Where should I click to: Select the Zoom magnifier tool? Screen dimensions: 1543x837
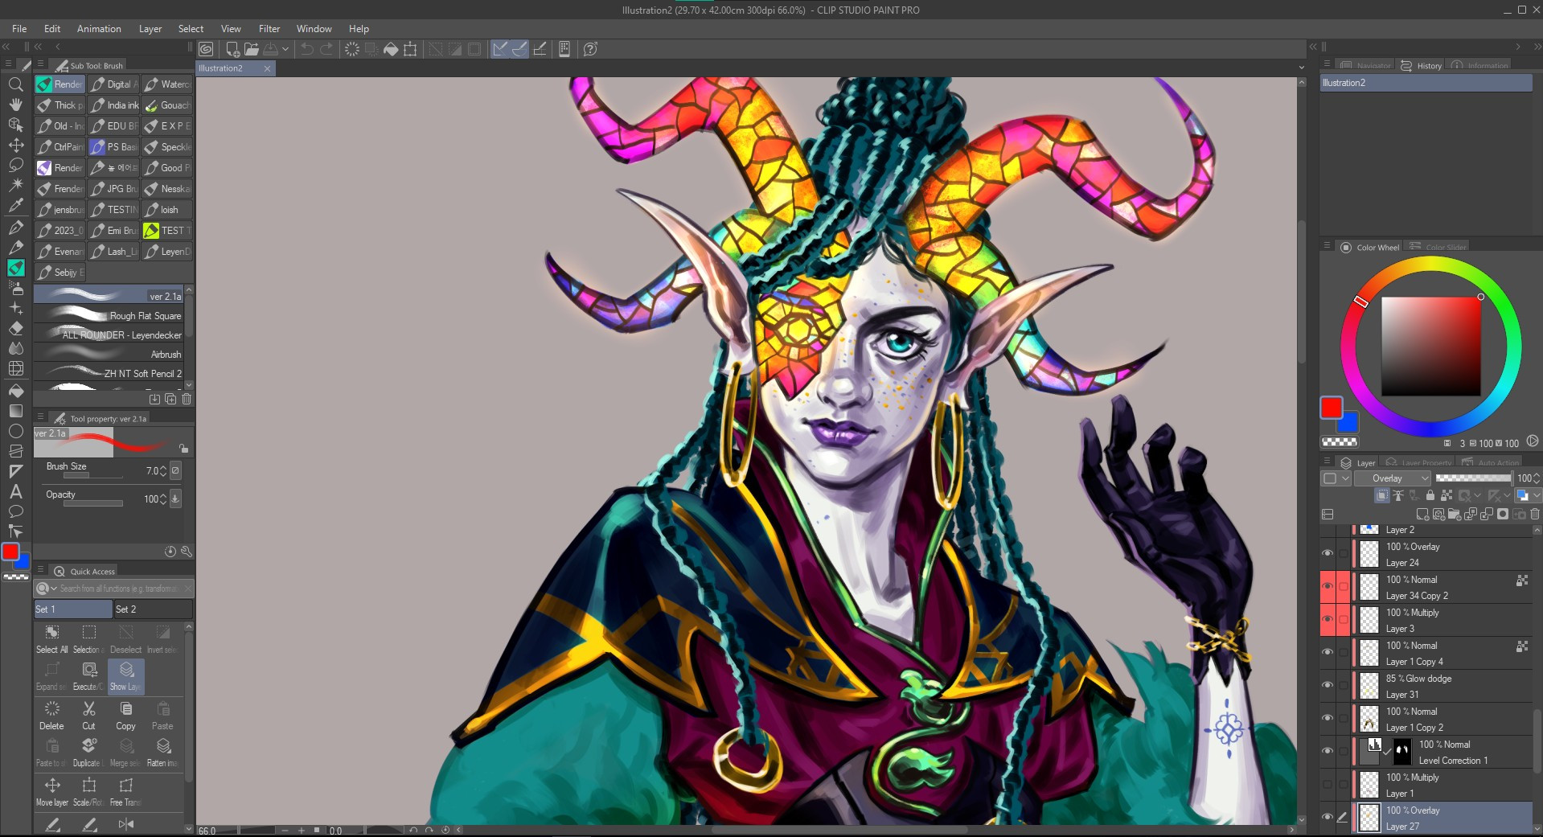15,84
